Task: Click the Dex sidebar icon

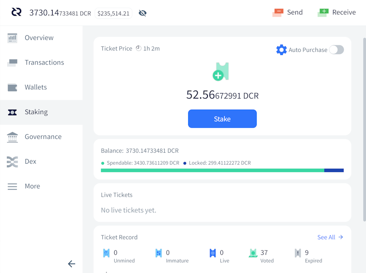Action: (12, 162)
